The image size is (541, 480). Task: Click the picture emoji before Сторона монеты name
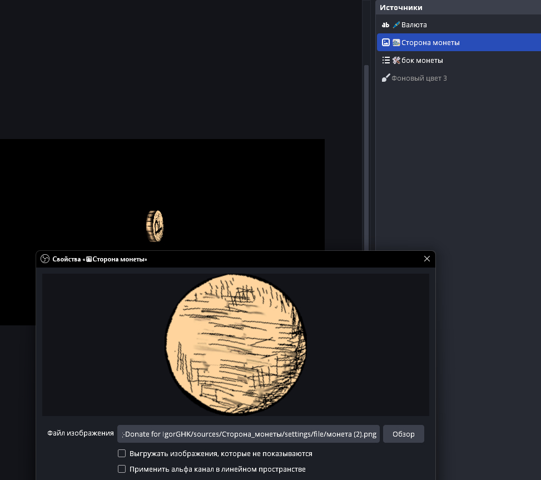pyautogui.click(x=396, y=43)
